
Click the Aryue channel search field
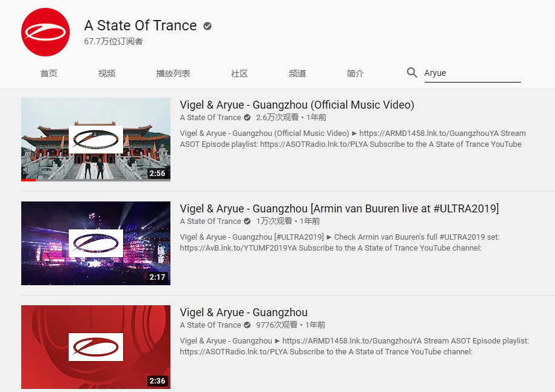pyautogui.click(x=473, y=73)
